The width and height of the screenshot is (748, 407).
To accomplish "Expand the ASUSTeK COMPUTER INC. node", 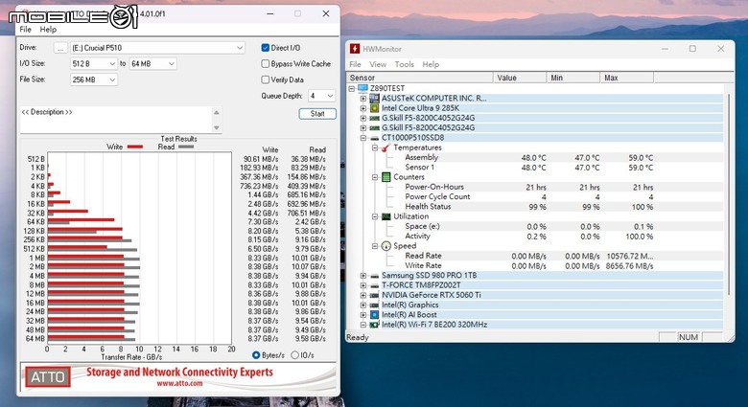I will tap(363, 99).
